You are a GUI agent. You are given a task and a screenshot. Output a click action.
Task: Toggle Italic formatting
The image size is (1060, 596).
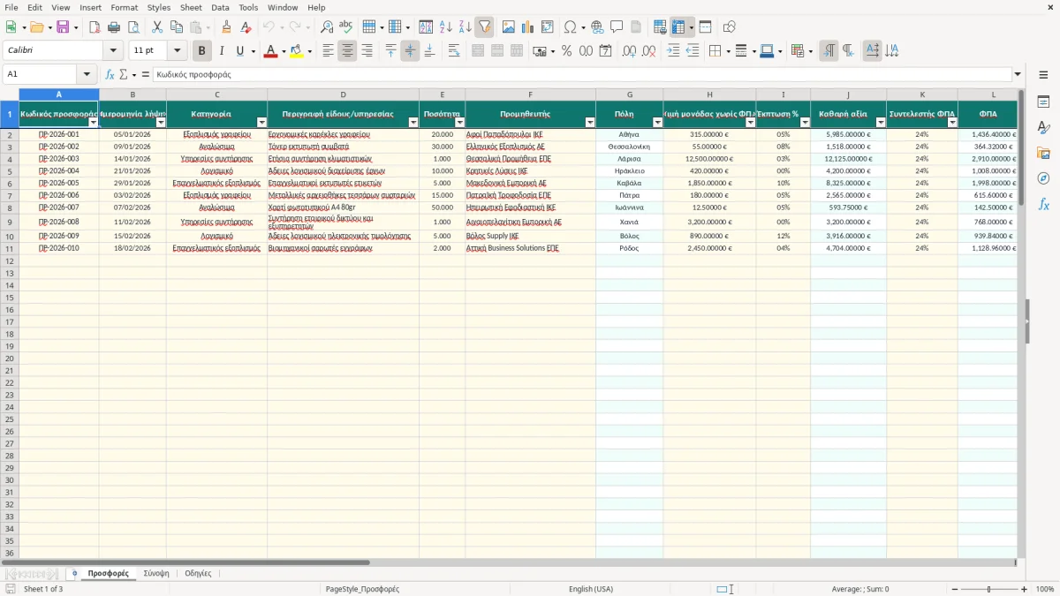pyautogui.click(x=222, y=51)
